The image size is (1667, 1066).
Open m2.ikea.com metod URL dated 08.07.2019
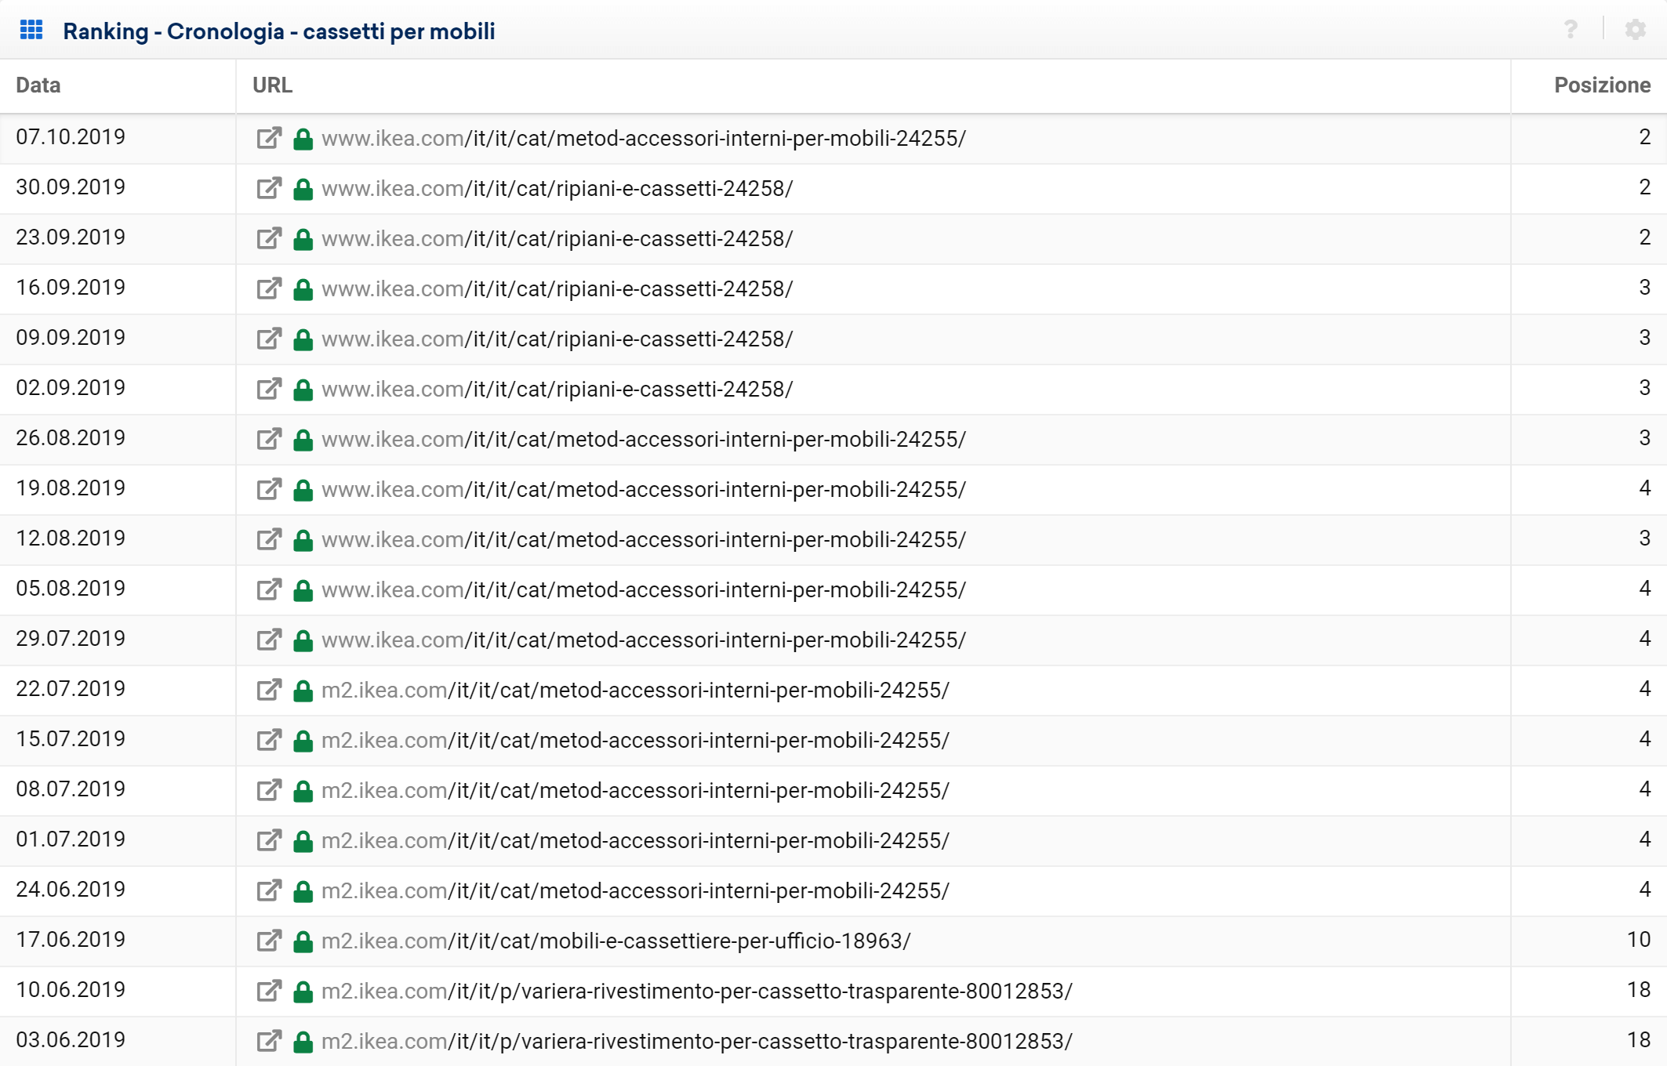coord(635,791)
